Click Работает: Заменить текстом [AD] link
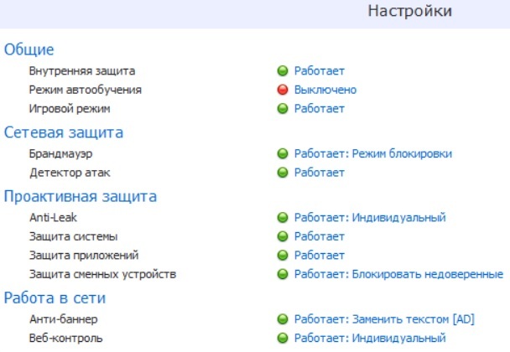The width and height of the screenshot is (510, 352). [x=384, y=319]
